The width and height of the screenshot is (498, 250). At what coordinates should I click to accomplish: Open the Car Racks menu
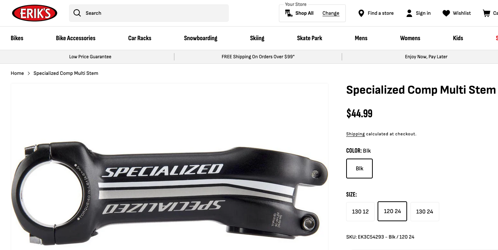tap(140, 38)
